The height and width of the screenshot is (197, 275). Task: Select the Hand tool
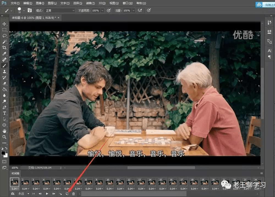[x=4, y=131]
